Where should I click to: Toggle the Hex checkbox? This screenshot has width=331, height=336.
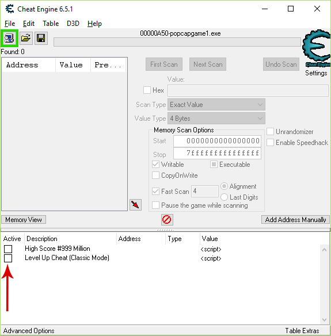147,90
